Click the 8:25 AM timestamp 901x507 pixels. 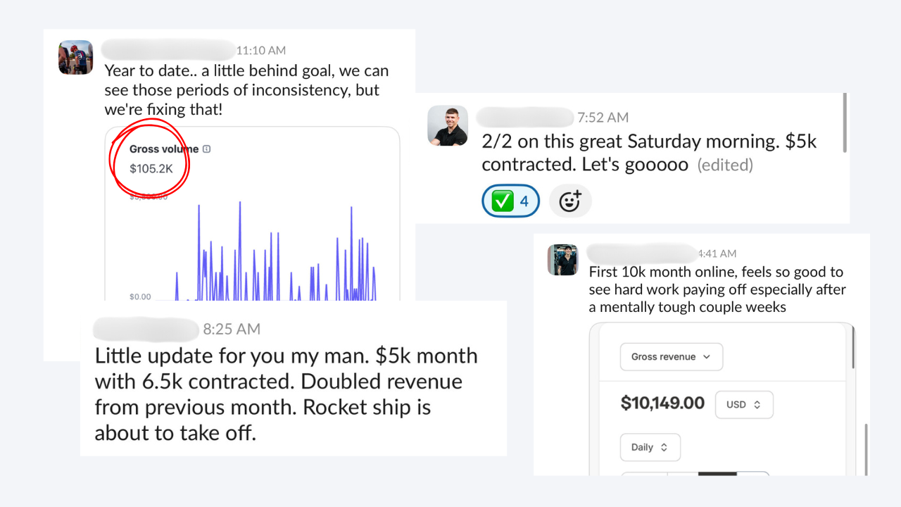pos(232,329)
